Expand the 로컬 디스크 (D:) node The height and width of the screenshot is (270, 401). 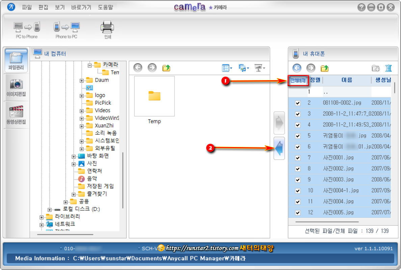pos(50,210)
